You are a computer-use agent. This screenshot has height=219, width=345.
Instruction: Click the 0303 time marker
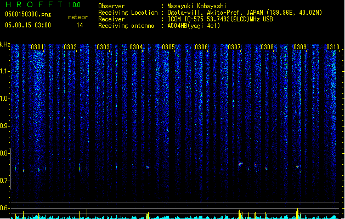[103, 47]
